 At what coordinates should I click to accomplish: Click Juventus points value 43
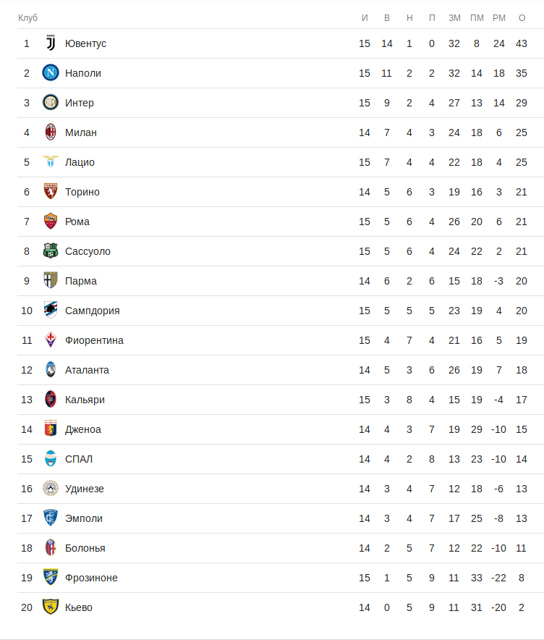point(522,43)
